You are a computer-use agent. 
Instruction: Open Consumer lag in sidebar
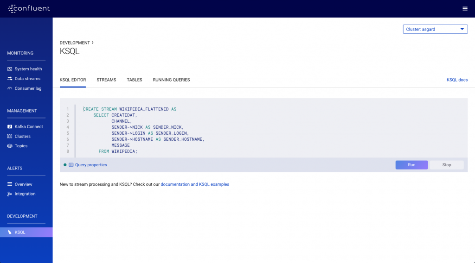(28, 88)
